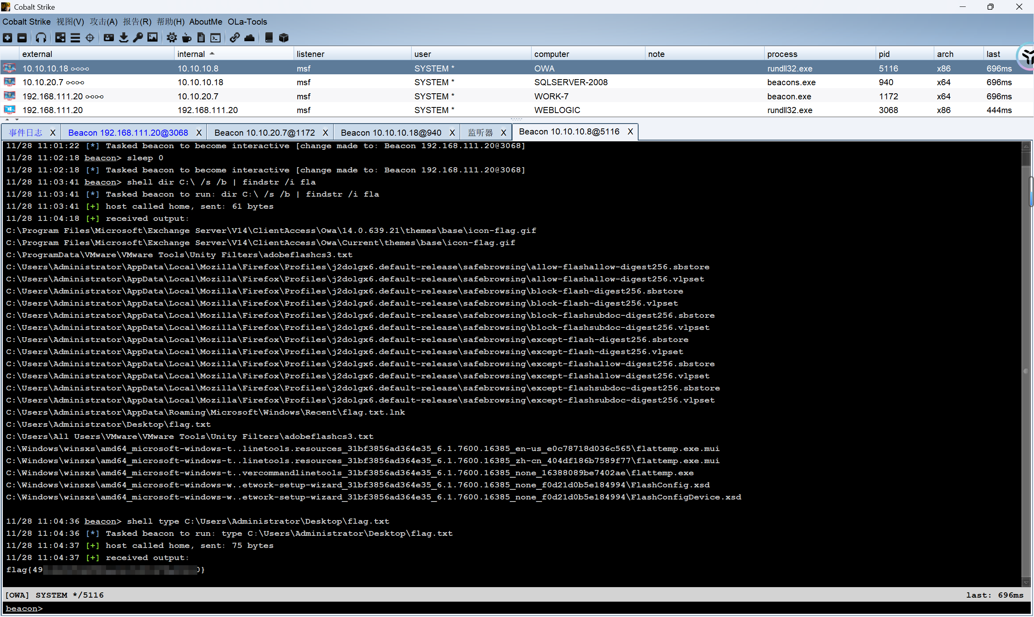1034x617 pixels.
Task: Show targets with crosshair toolbar icon
Action: tap(90, 38)
